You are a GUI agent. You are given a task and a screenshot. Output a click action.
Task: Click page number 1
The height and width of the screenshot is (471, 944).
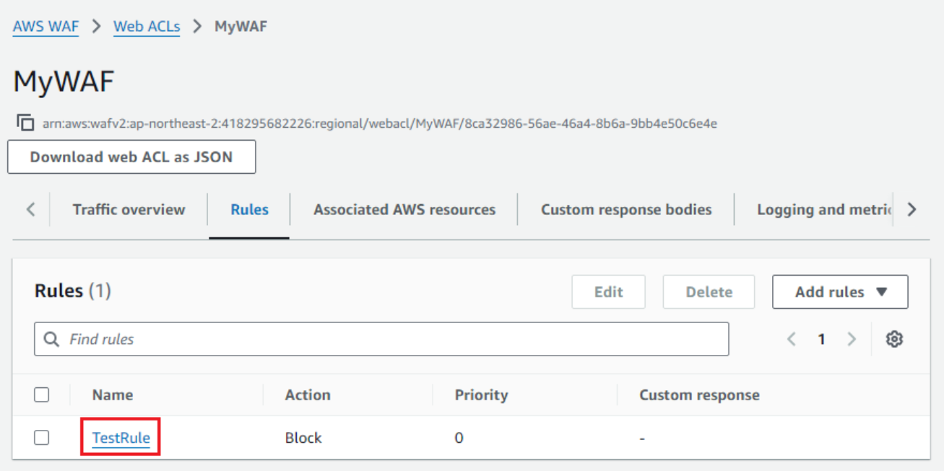[x=821, y=339]
